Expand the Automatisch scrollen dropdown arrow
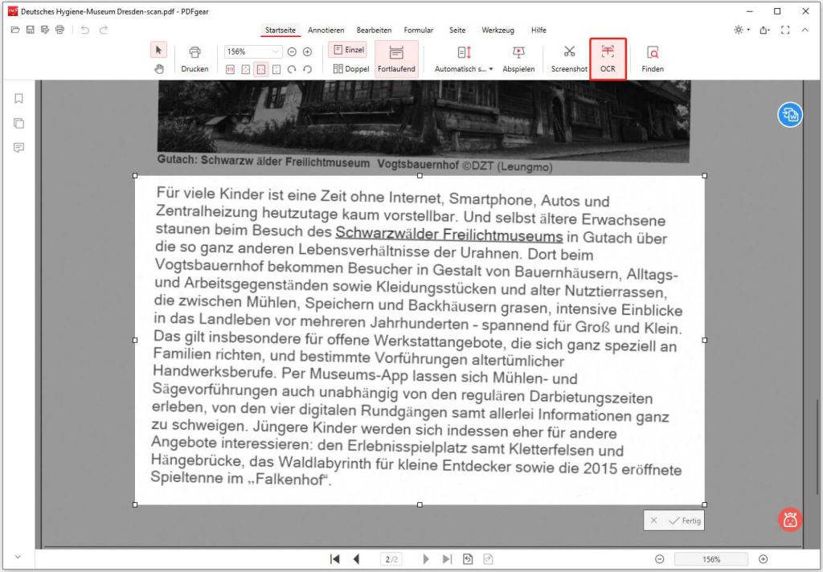Image resolution: width=823 pixels, height=572 pixels. (x=491, y=69)
